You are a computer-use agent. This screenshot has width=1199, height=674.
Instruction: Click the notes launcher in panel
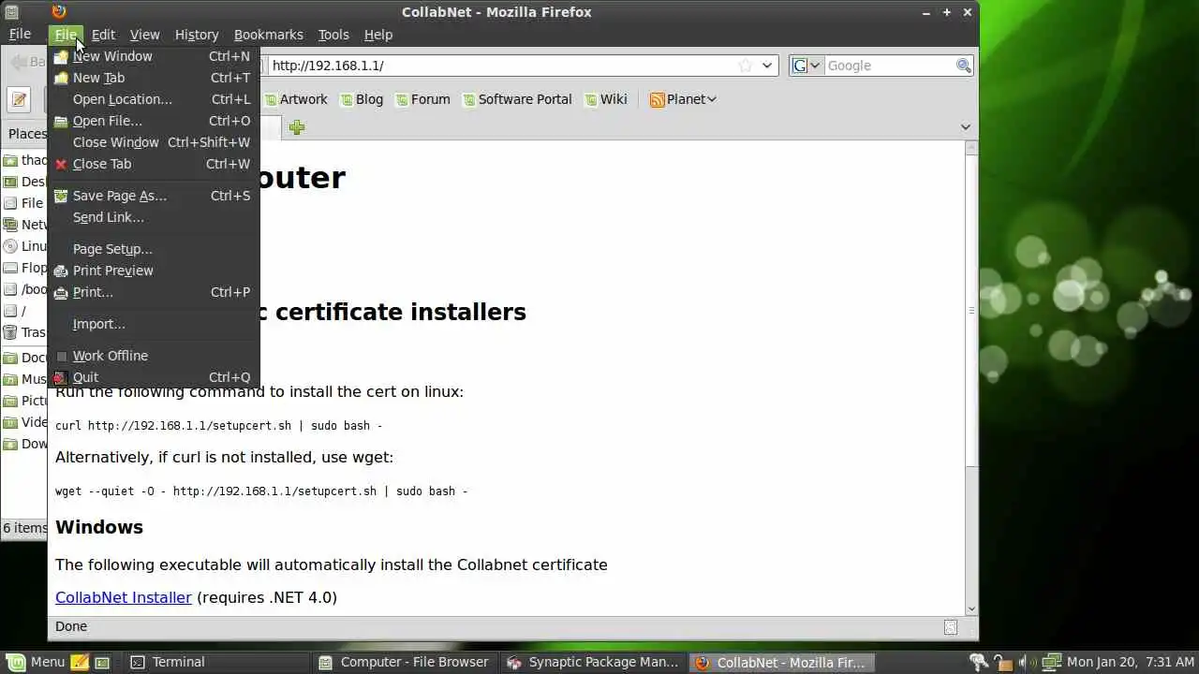pyautogui.click(x=80, y=662)
